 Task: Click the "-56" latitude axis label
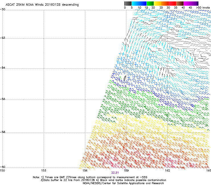point(3,99)
